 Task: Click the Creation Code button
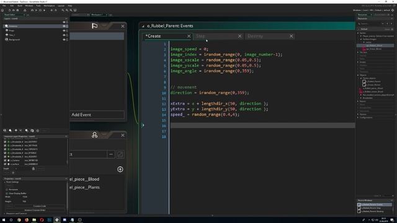pos(40,206)
